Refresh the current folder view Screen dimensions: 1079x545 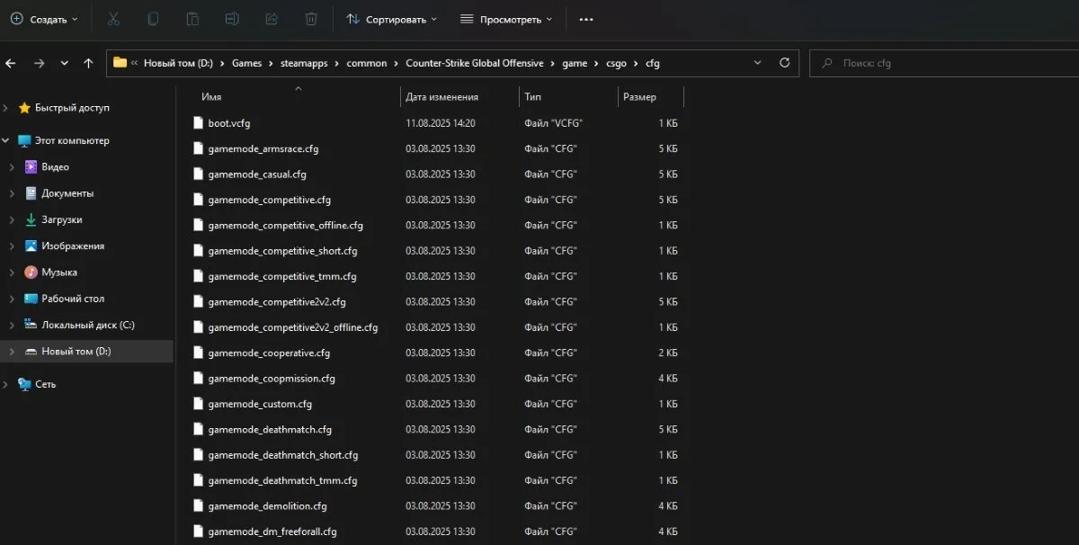click(x=784, y=63)
